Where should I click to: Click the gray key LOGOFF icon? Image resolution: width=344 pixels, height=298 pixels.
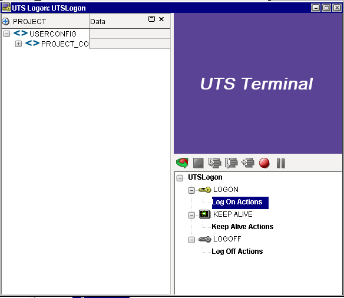(x=204, y=239)
